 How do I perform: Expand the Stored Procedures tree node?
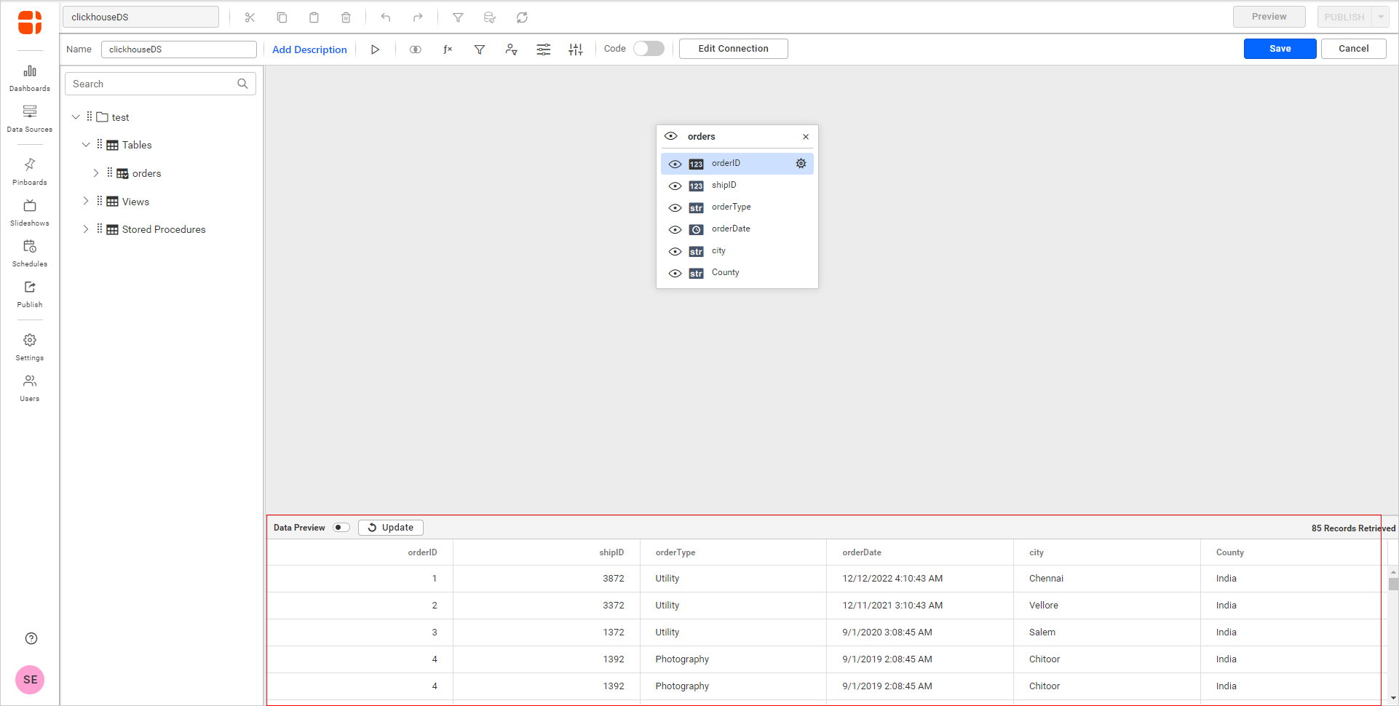pyautogui.click(x=86, y=229)
